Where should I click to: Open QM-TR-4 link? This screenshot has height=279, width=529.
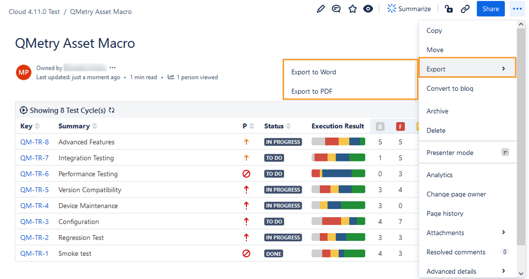pyautogui.click(x=35, y=206)
